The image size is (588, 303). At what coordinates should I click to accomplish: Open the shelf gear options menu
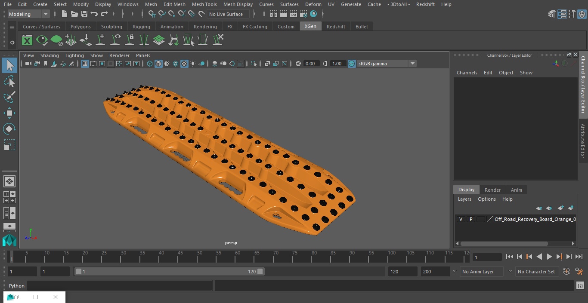[12, 43]
